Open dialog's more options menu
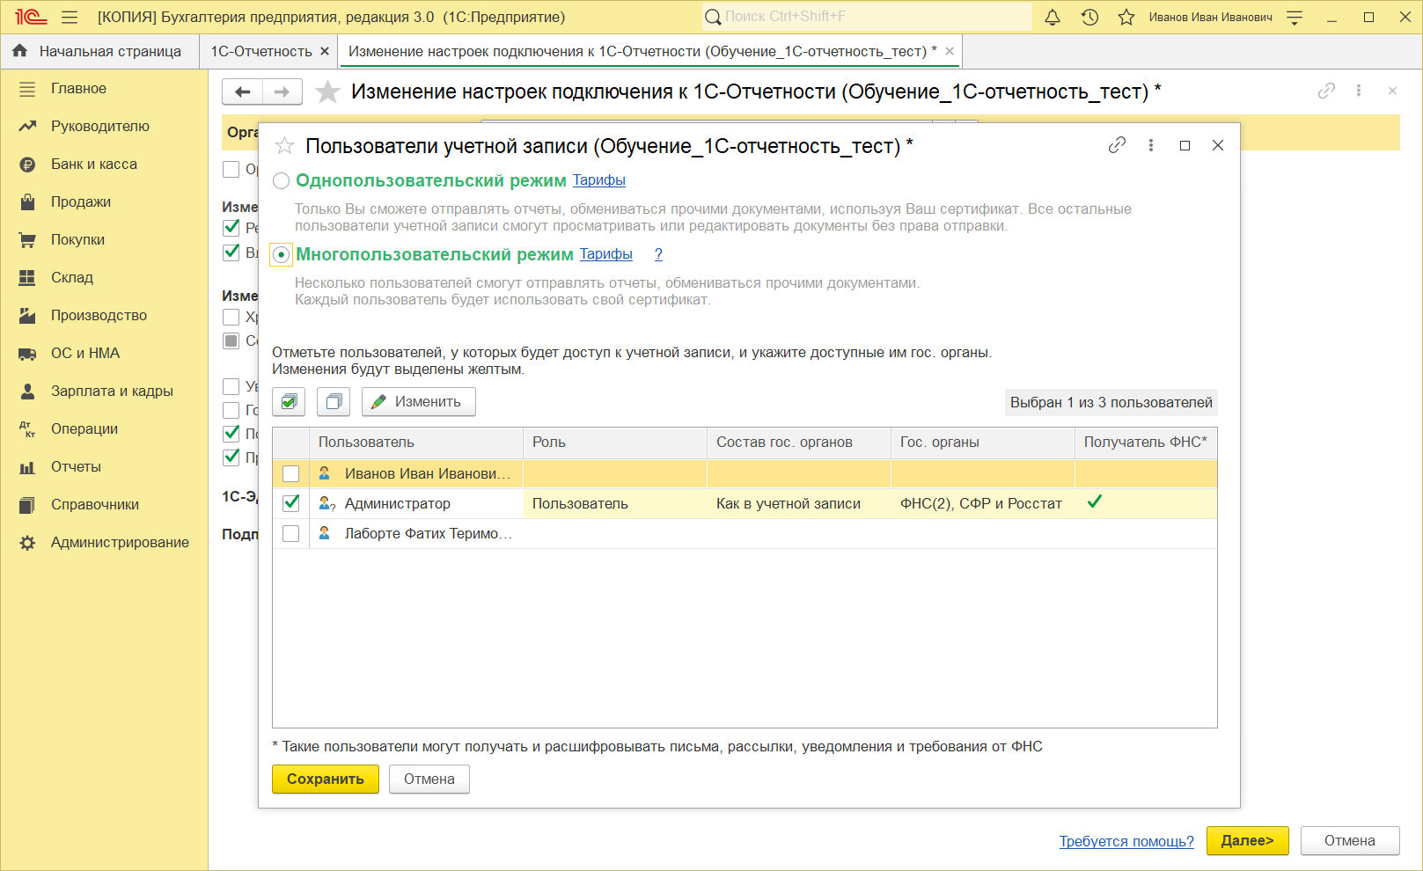Viewport: 1423px width, 871px height. click(x=1151, y=145)
